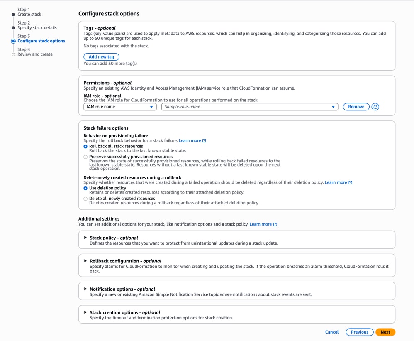414x341 pixels.
Task: Click Additional settings Learn more external link icon
Action: 274,224
